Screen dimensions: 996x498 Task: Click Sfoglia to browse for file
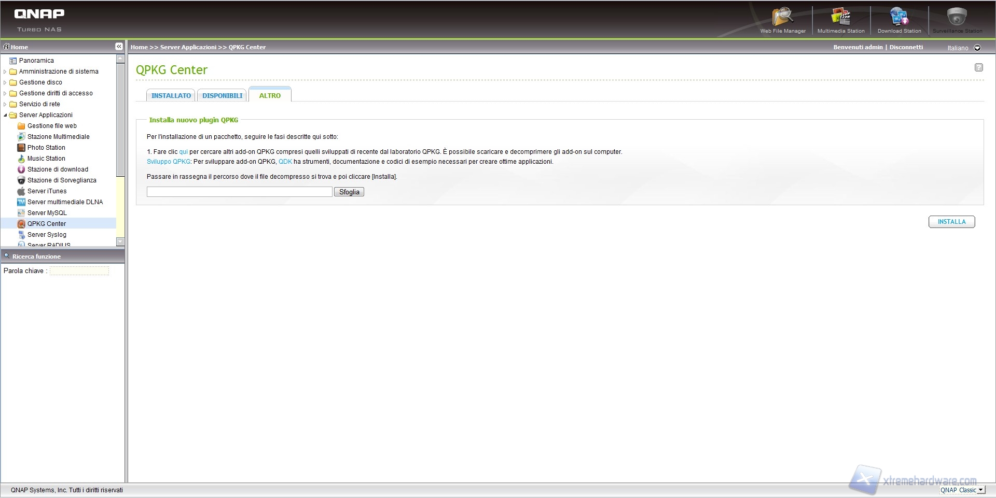pos(349,192)
